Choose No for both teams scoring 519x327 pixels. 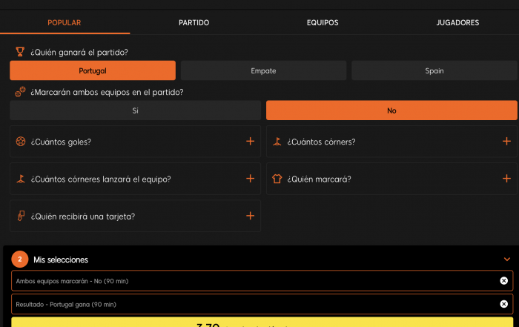point(391,110)
